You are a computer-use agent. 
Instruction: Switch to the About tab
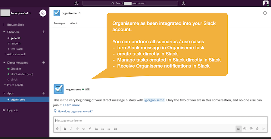coord(74,23)
